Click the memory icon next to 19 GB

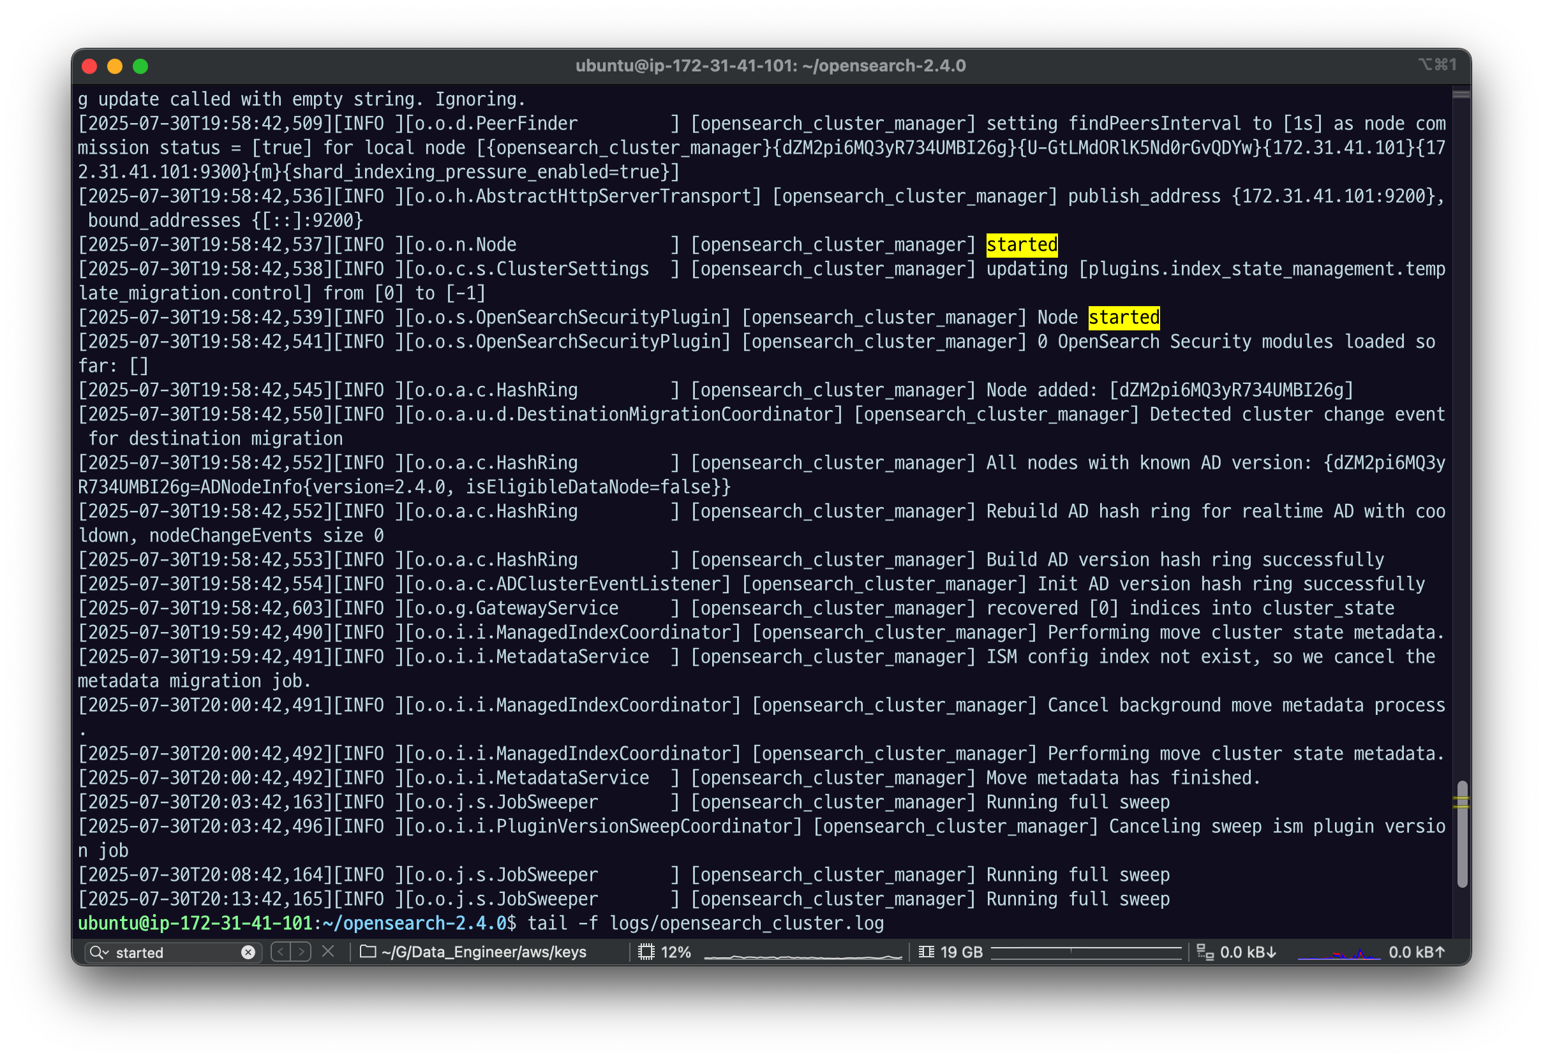point(927,952)
